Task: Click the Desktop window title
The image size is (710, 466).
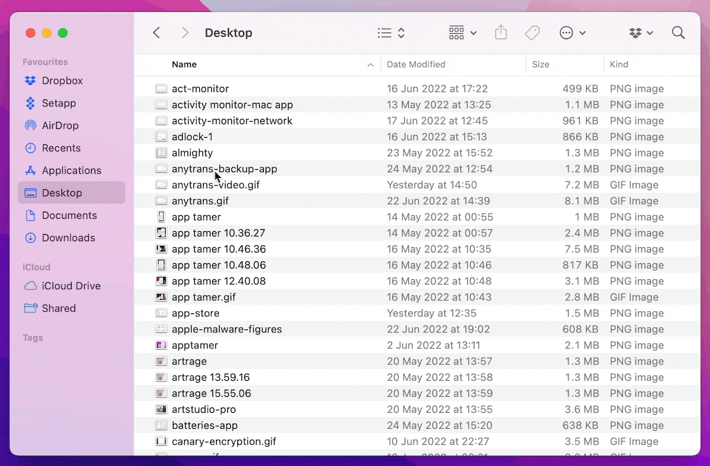Action: click(x=228, y=33)
